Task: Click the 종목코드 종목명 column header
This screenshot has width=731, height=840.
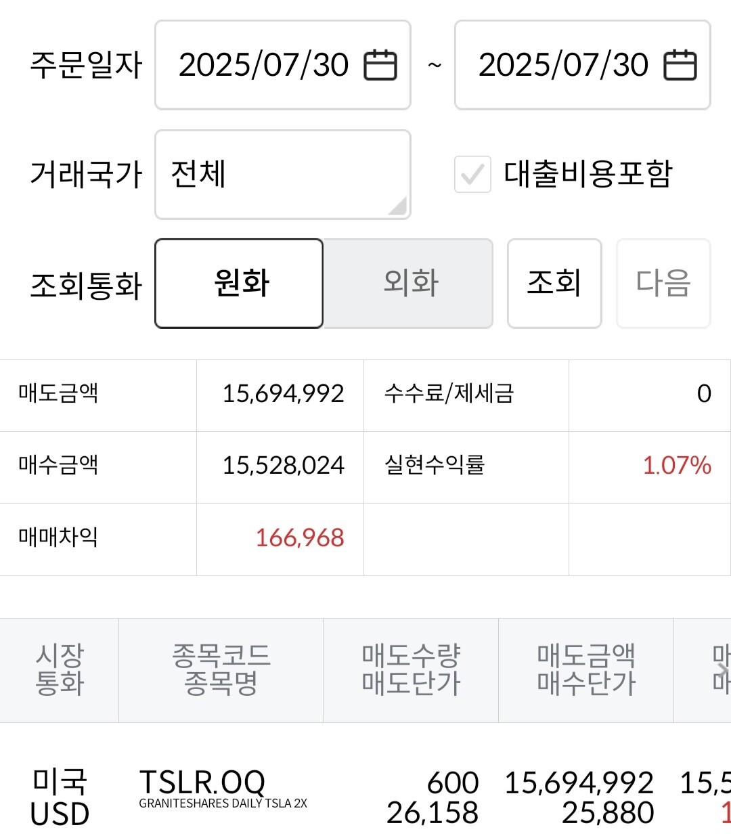Action: pos(221,670)
